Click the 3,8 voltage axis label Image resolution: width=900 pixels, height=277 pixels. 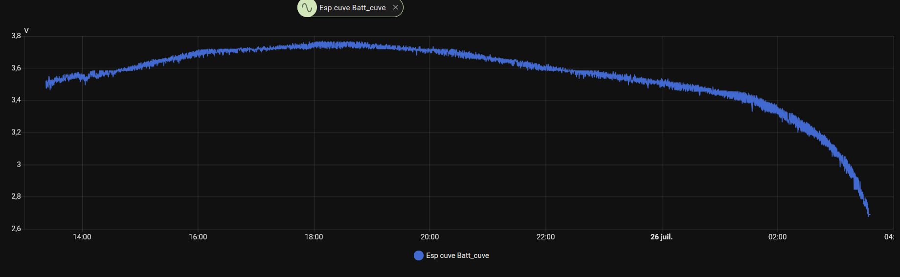point(16,36)
